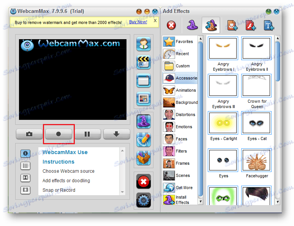
Task: Open the Custom category
Action: point(180,66)
